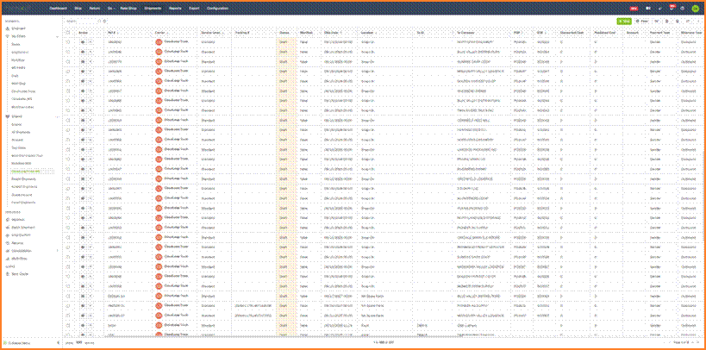This screenshot has height=350, width=706.
Task: Click the Account column header
Action: coord(632,33)
